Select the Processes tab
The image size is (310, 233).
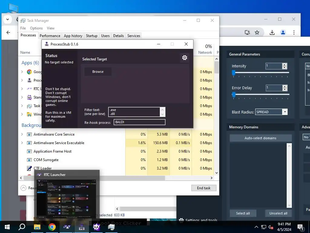tap(28, 35)
